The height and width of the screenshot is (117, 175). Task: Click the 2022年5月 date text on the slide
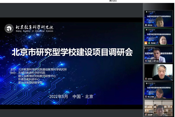(x=58, y=97)
